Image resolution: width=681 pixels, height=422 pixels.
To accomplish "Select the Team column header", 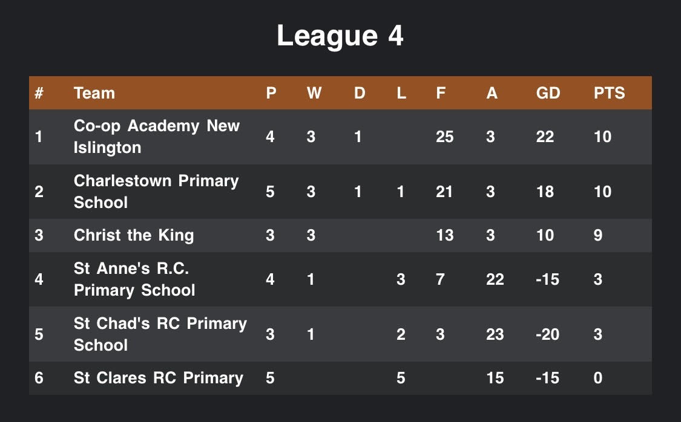I will [94, 93].
